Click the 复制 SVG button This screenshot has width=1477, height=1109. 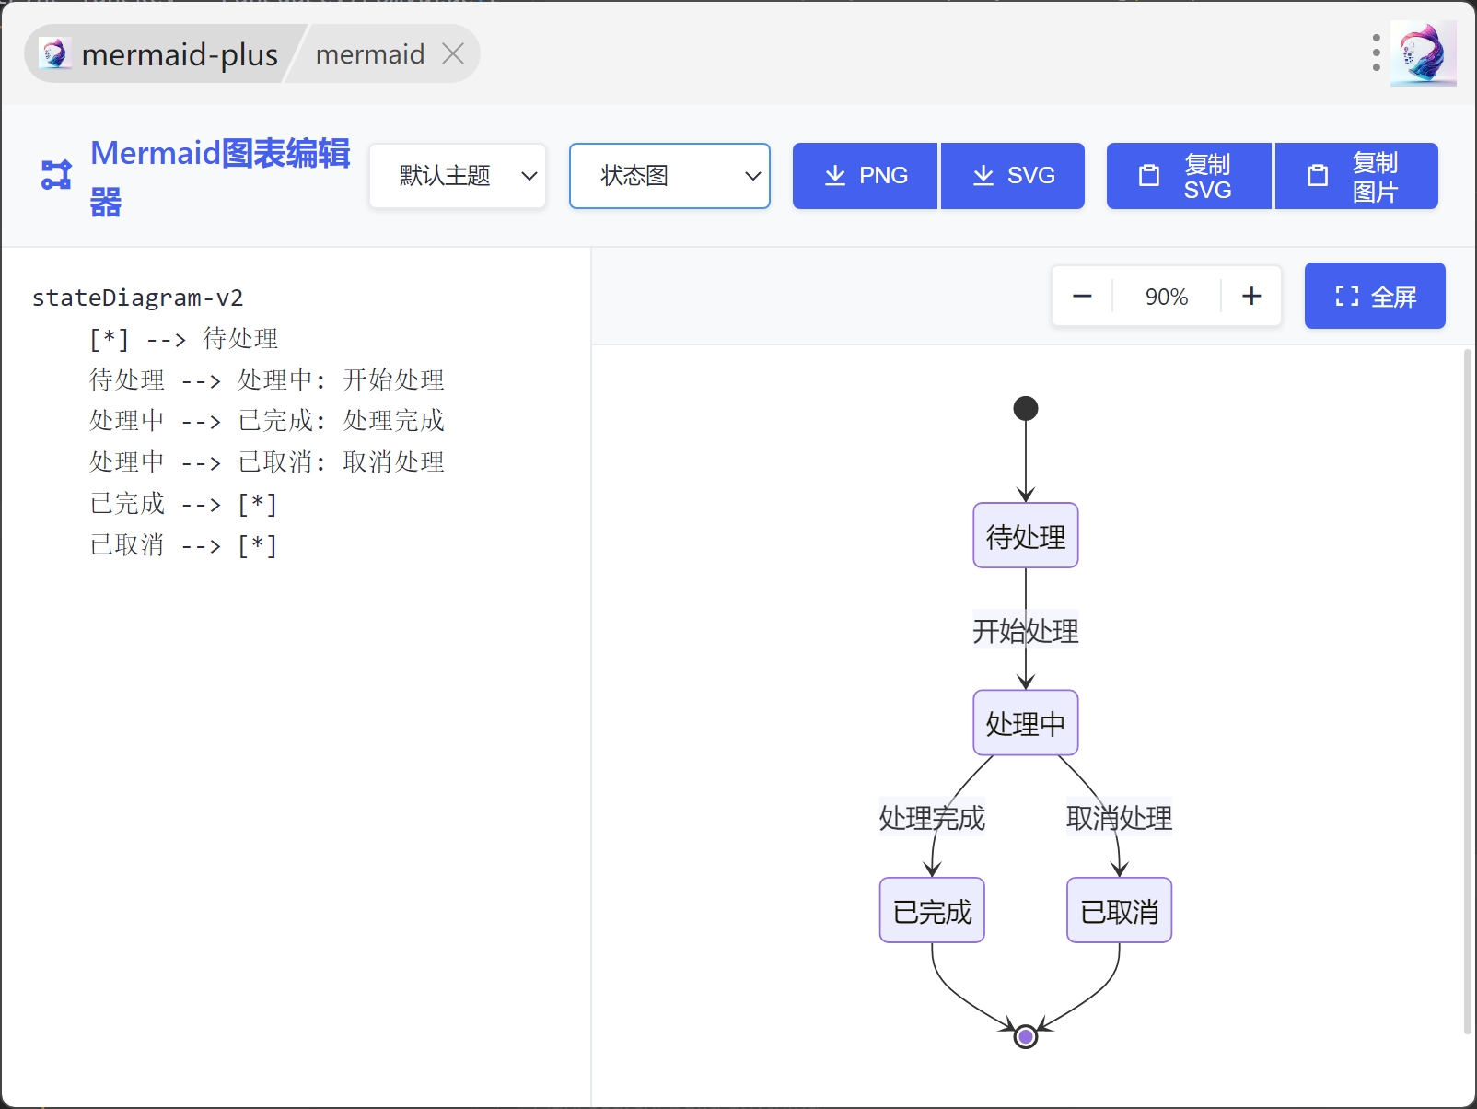point(1189,176)
